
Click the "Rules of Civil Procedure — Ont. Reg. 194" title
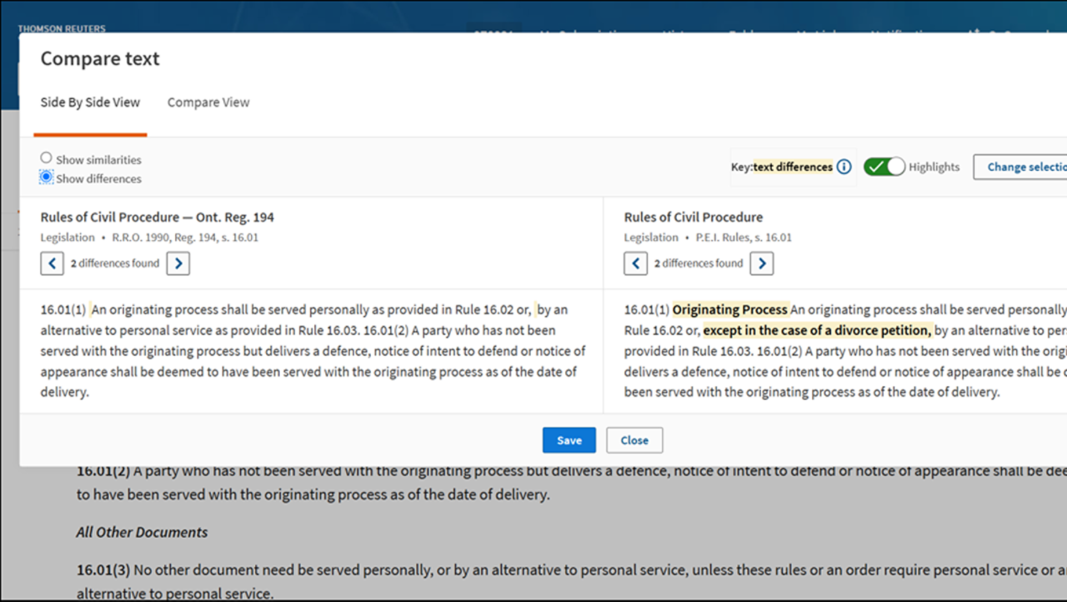pos(157,217)
